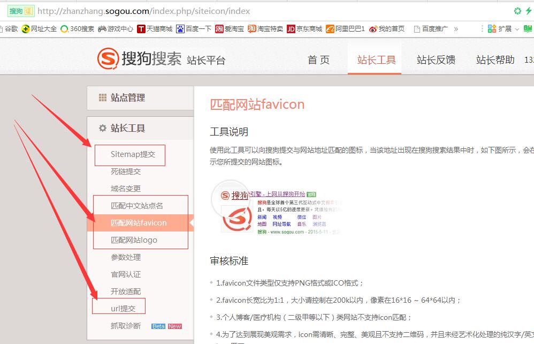Click the 站长平台 text beside logo

(206, 61)
